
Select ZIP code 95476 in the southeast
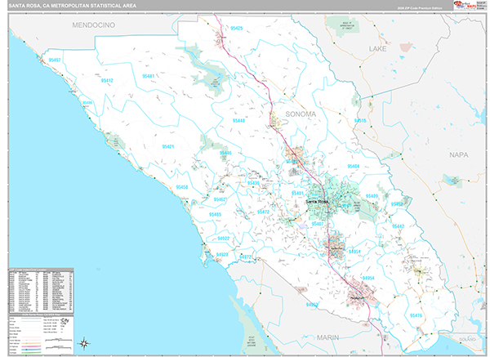click(x=416, y=315)
